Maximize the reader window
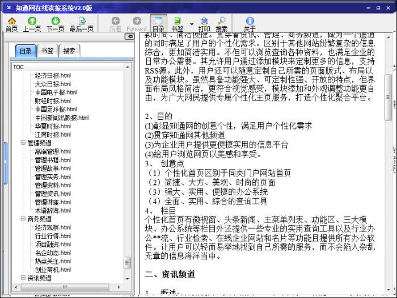 click(378, 8)
